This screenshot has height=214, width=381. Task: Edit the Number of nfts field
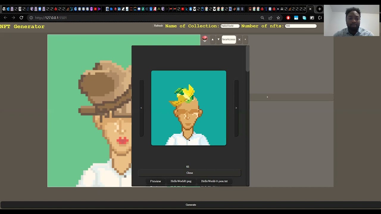coord(301,26)
